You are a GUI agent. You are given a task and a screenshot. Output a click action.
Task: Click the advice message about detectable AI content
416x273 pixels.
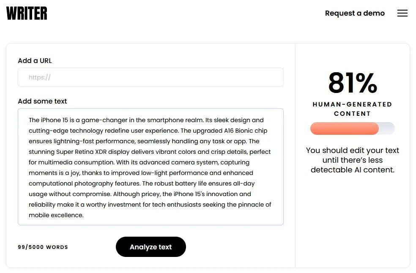[x=352, y=160]
